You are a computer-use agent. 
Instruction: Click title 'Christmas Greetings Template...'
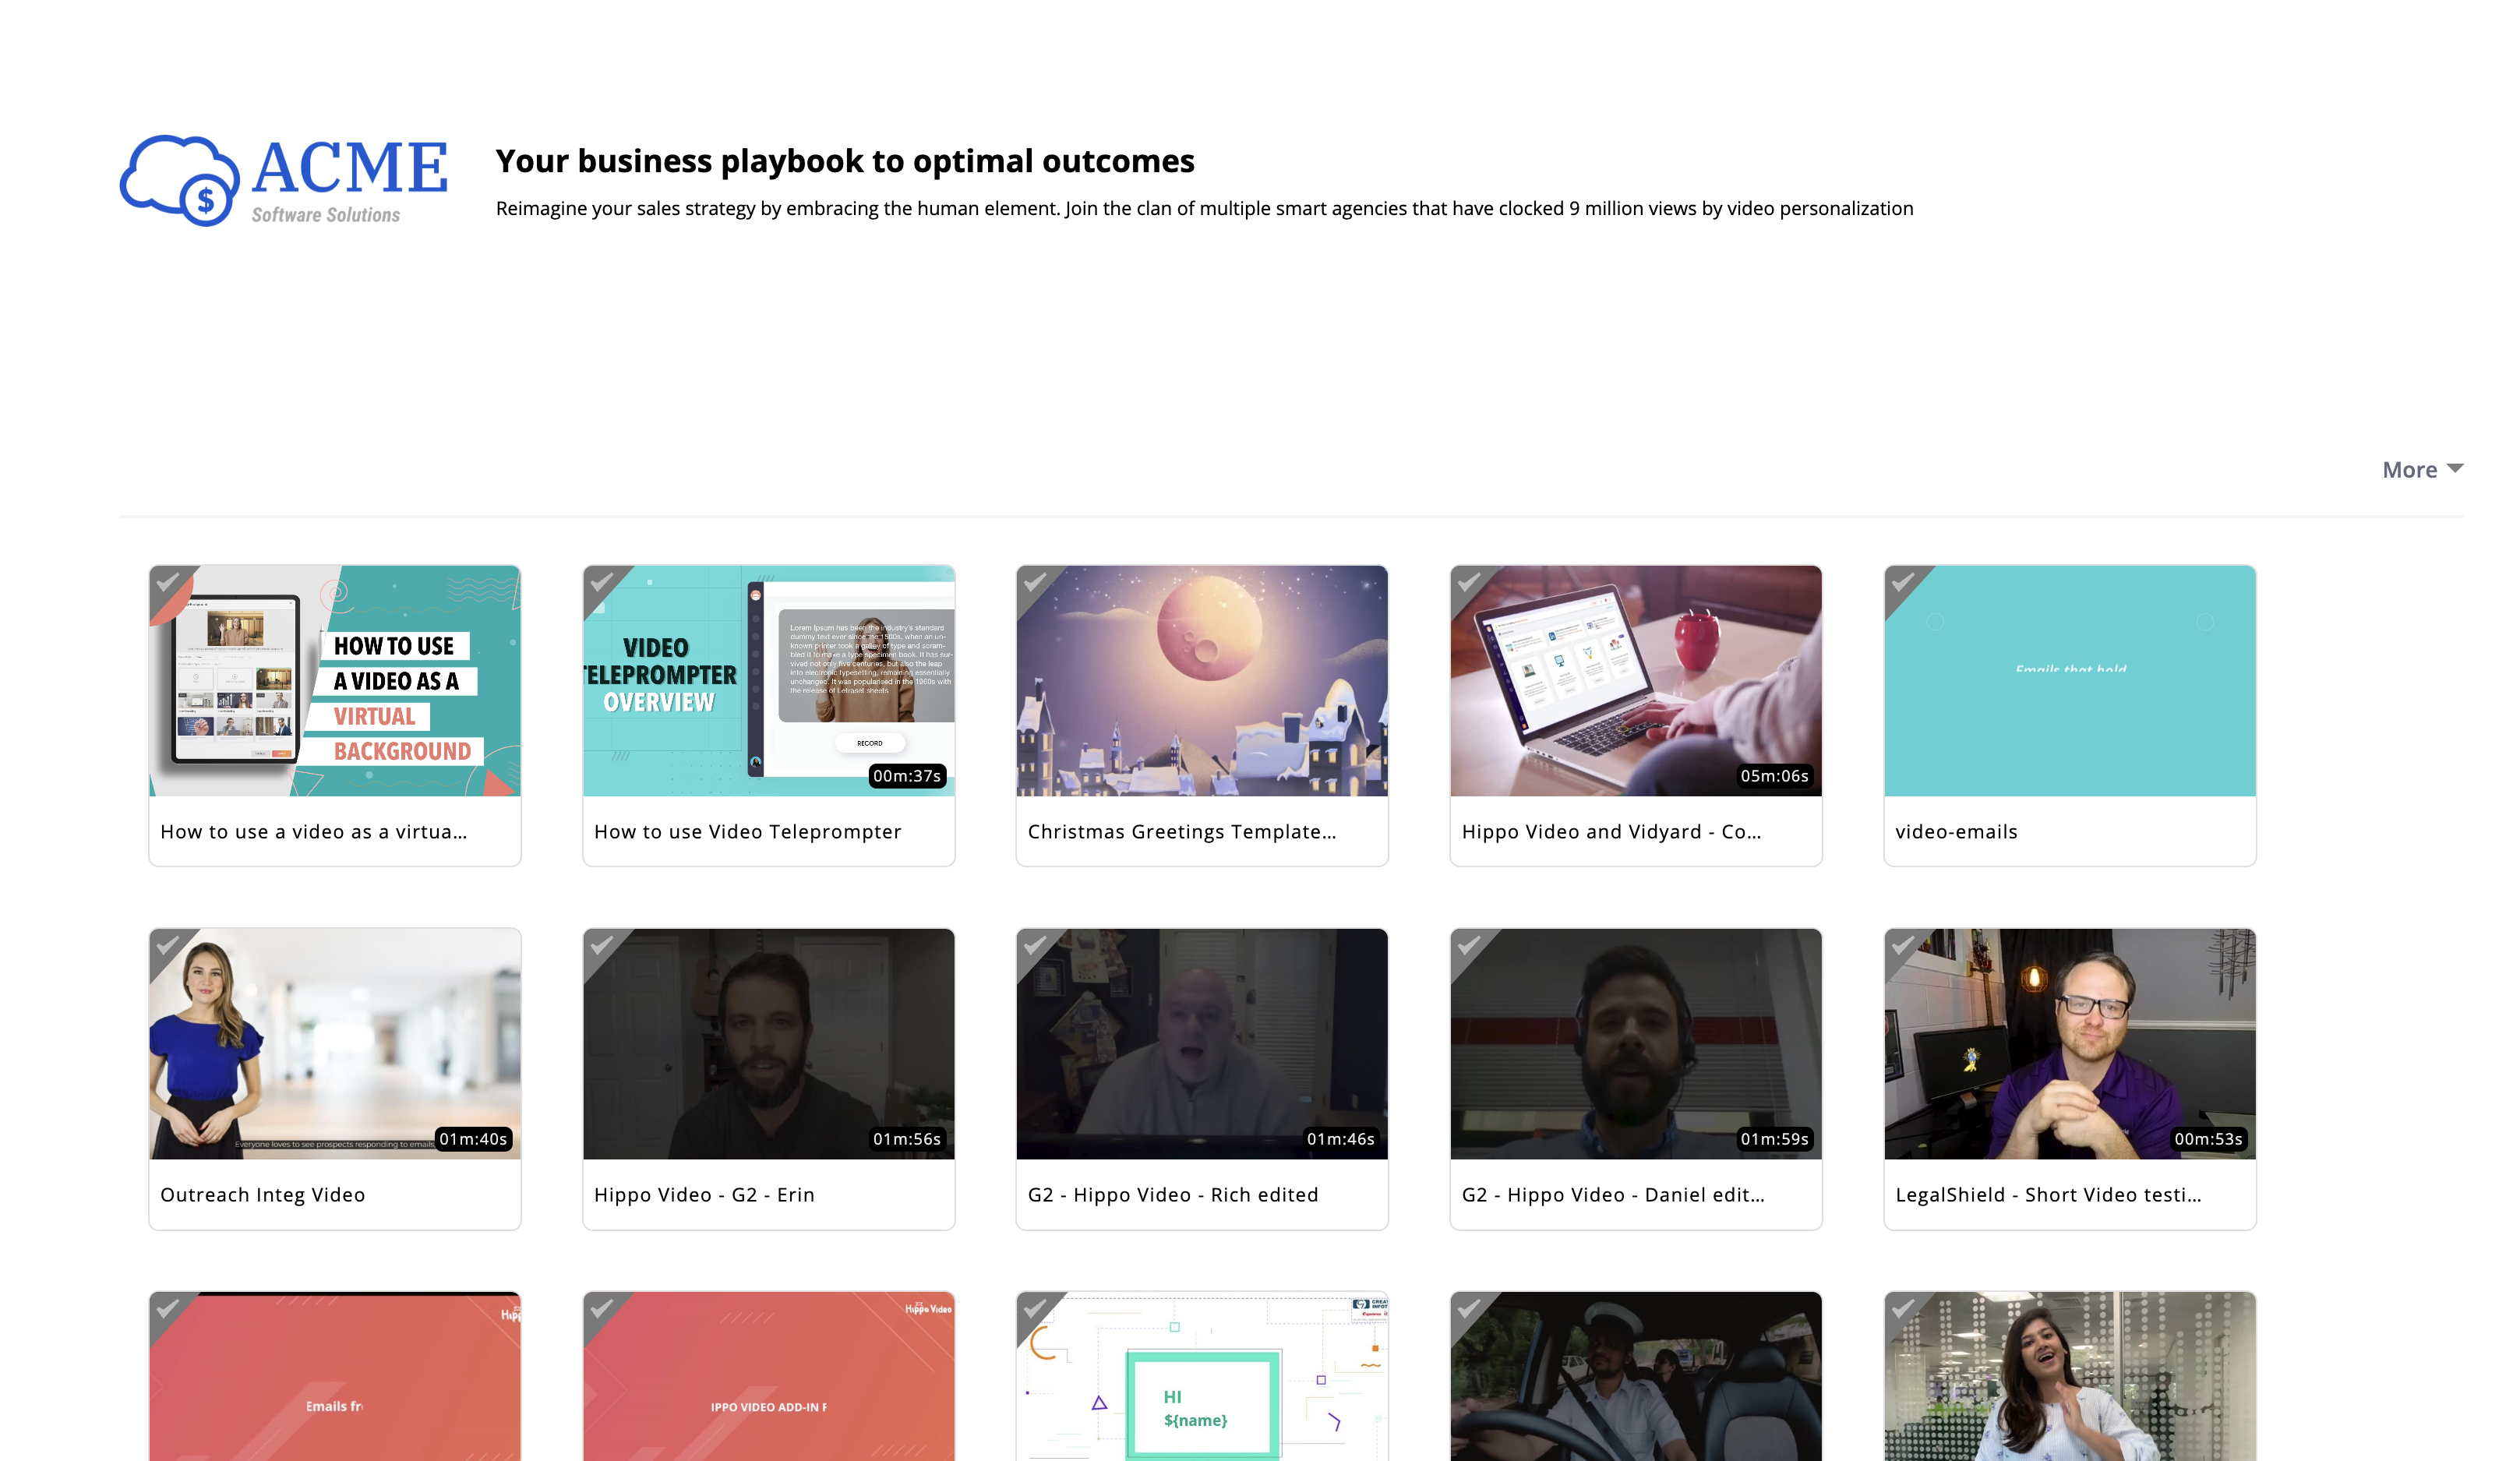click(x=1182, y=832)
